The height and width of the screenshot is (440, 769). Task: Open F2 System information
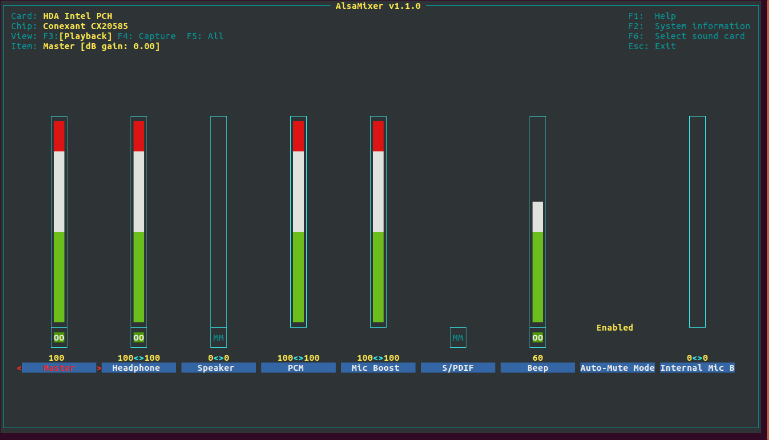(689, 26)
